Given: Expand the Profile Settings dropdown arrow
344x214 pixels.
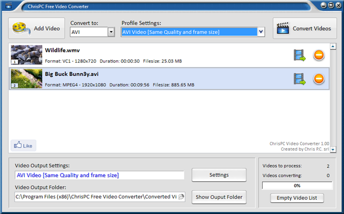Looking at the screenshot, I should pyautogui.click(x=261, y=32).
